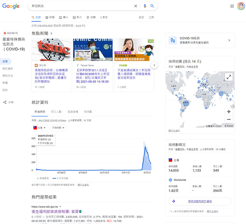Select the 新增病例 statistics tab
The image size is (246, 224).
coord(40,112)
